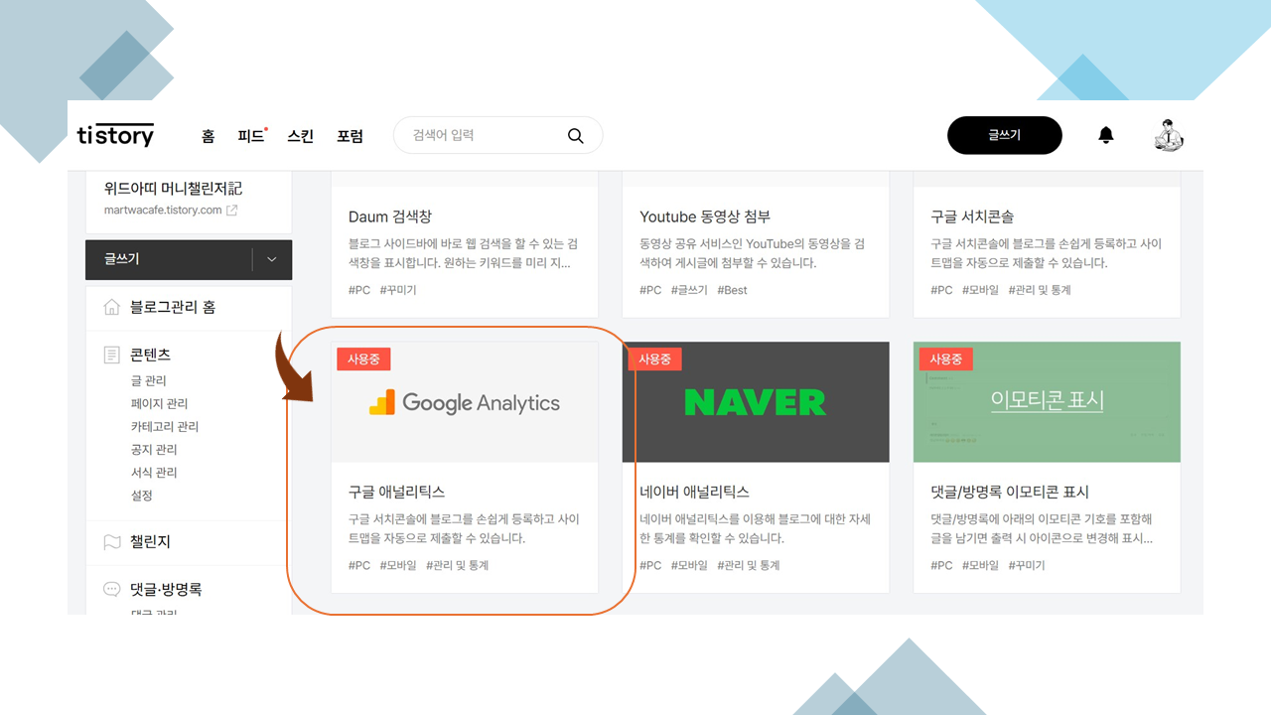Open the profile avatar menu
1271x715 pixels.
coord(1170,135)
